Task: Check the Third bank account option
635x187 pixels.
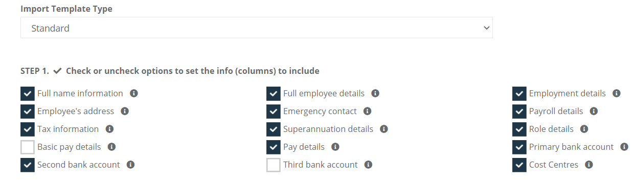Action: 274,165
